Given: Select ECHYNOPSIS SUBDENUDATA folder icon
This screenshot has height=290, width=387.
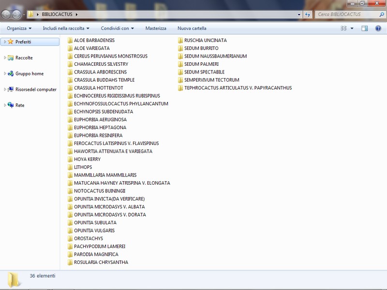Looking at the screenshot, I should click(70, 112).
